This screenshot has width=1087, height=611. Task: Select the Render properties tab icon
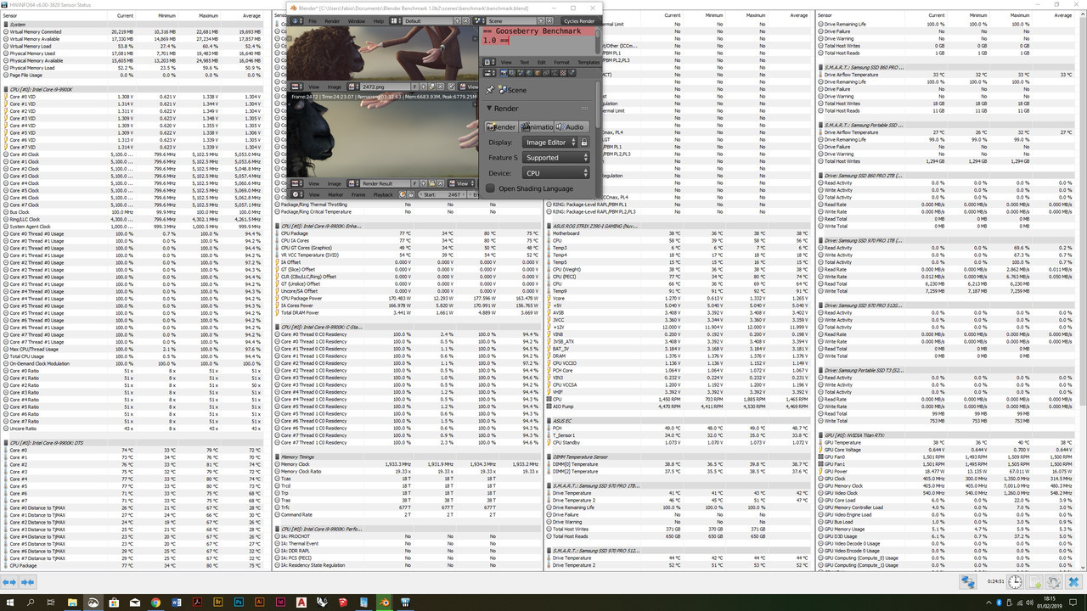[x=504, y=73]
